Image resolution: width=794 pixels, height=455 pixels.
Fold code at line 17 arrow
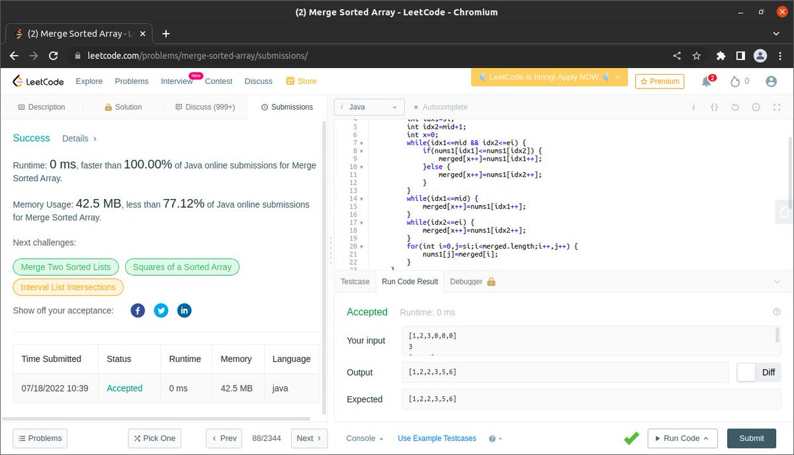pos(361,223)
